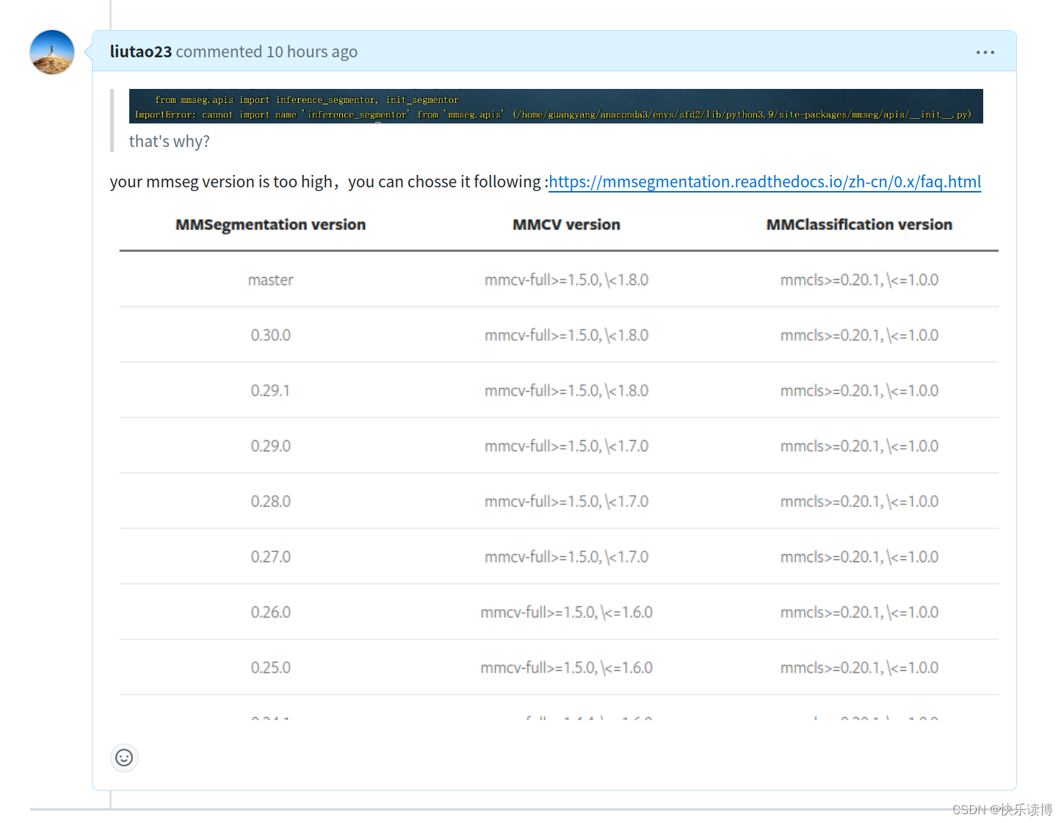Select the '0.29.0' version cell
The image size is (1064, 823).
[270, 446]
